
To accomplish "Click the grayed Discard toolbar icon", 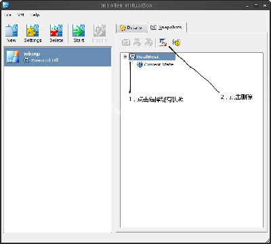I will coord(100,33).
